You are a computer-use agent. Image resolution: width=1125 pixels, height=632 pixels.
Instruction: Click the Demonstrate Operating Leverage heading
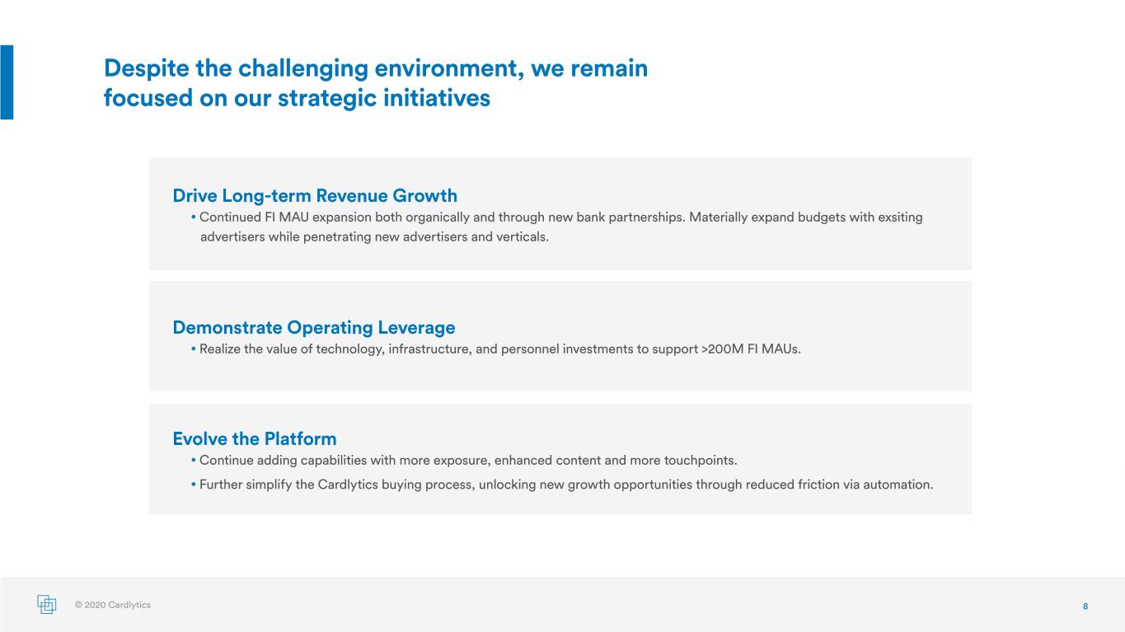click(314, 327)
